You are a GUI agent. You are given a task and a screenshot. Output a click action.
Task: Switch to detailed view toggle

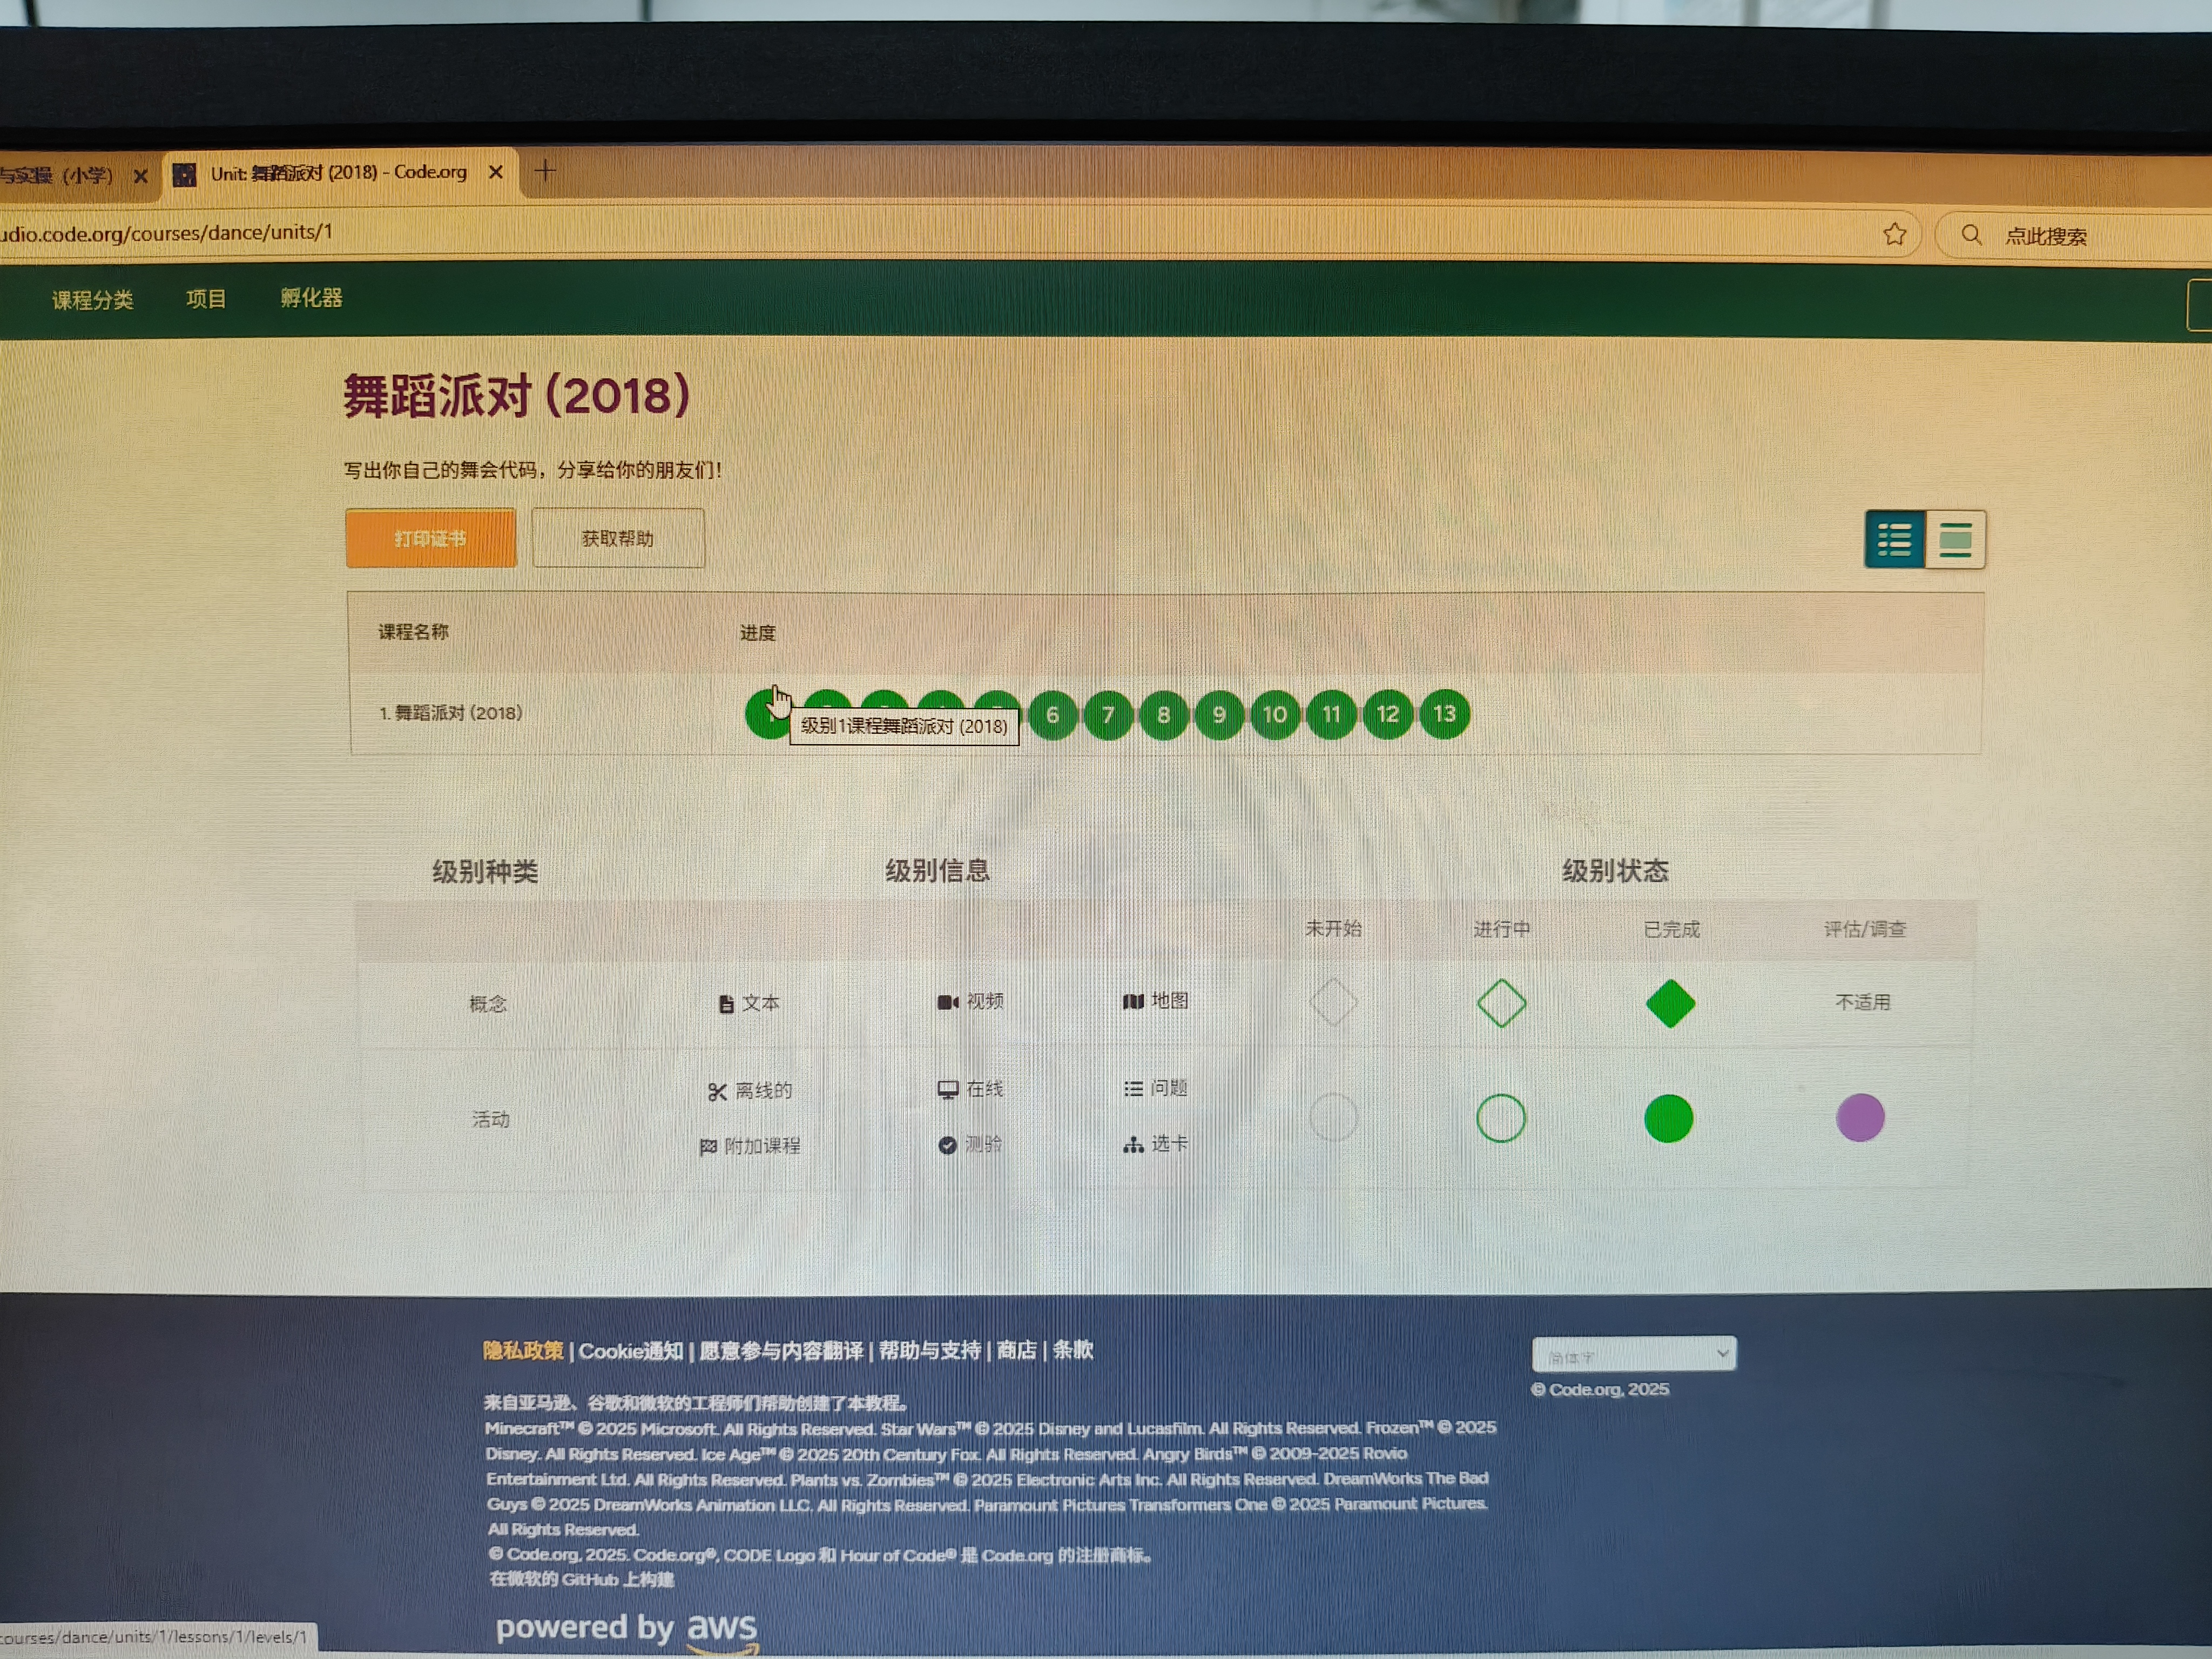coord(1955,541)
